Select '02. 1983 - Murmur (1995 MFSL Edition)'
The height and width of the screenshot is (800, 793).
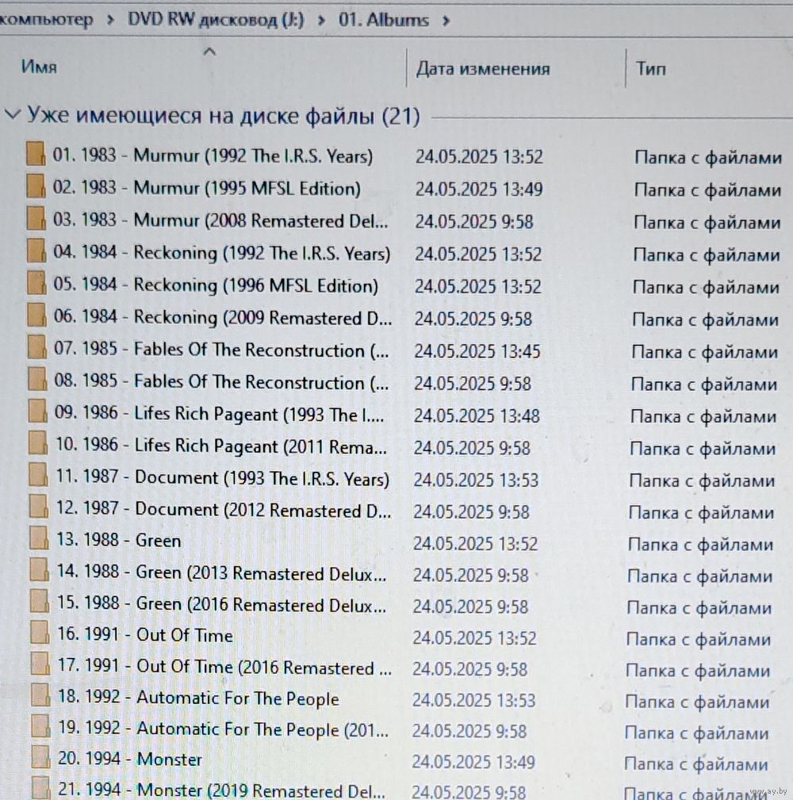click(x=207, y=188)
